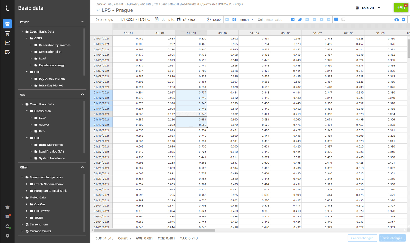The width and height of the screenshot is (410, 243).
Task: Expand the Day-Ahead Market folder
Action: [31, 79]
